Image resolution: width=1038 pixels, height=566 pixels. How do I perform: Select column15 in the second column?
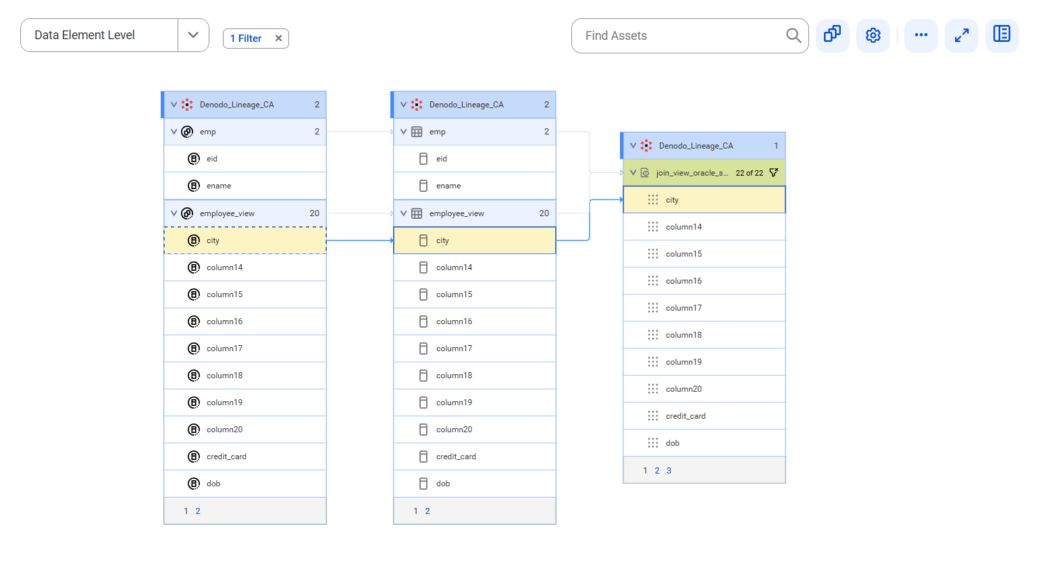tap(475, 294)
